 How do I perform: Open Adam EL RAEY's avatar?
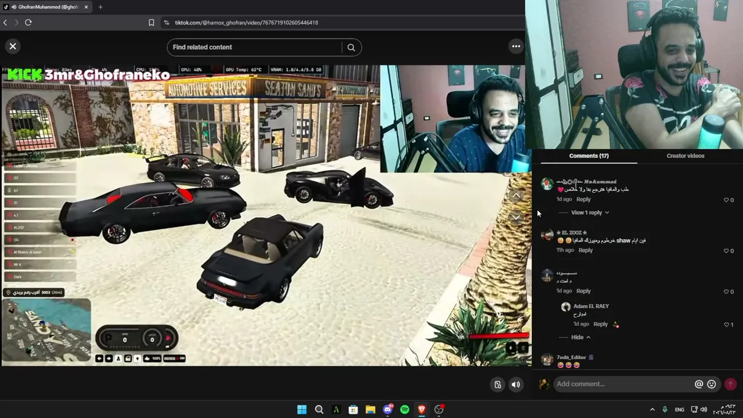pyautogui.click(x=566, y=307)
